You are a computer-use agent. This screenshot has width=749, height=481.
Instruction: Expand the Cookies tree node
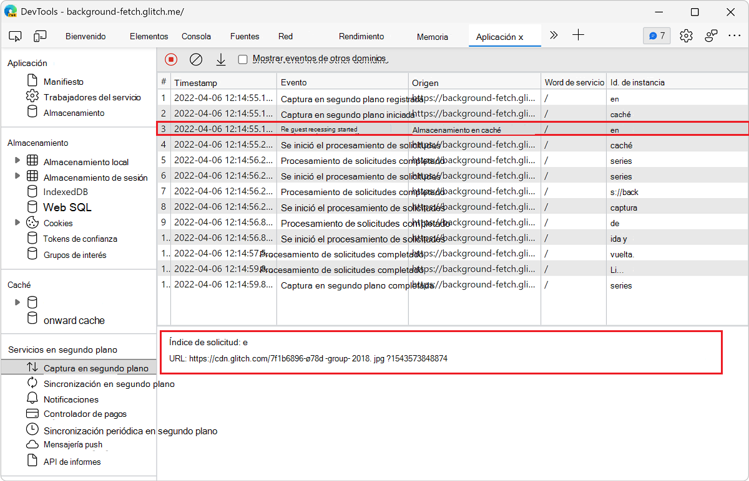17,222
